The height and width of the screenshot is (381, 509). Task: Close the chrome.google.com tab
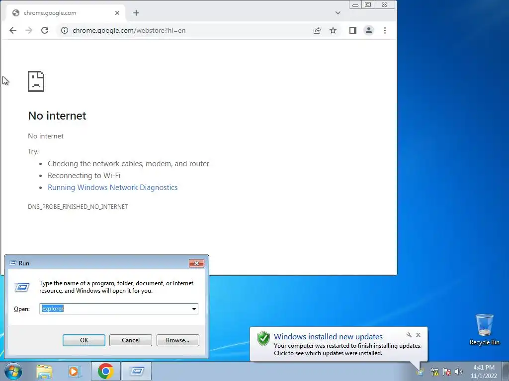[117, 13]
